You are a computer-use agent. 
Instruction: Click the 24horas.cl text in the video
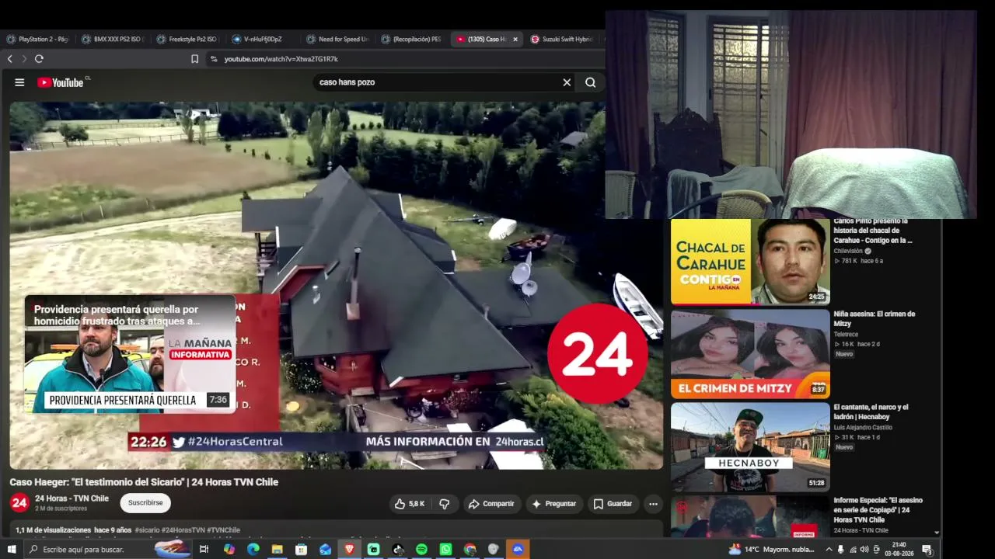pyautogui.click(x=518, y=442)
